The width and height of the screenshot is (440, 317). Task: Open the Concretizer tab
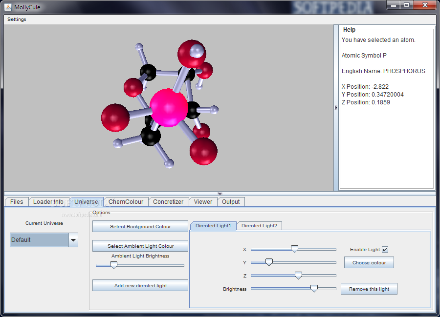coord(168,201)
